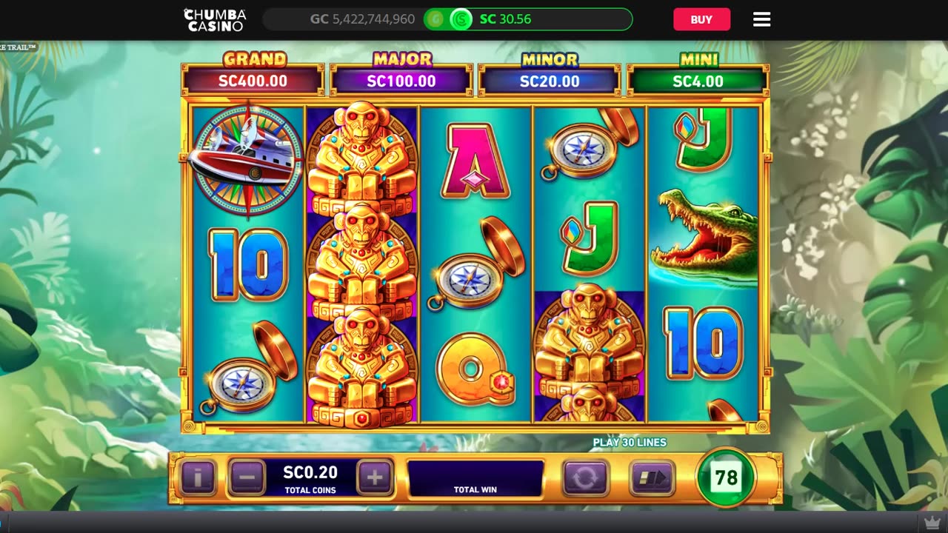Switch to Gold Coins with GC toggle
948x533 pixels.
pos(435,19)
